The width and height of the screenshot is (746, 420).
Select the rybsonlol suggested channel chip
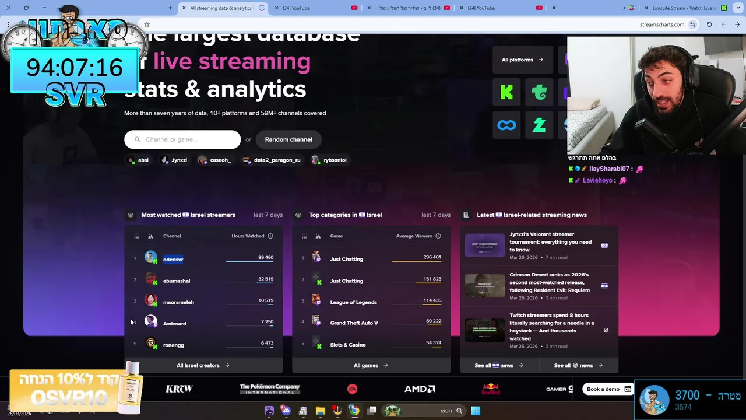329,160
